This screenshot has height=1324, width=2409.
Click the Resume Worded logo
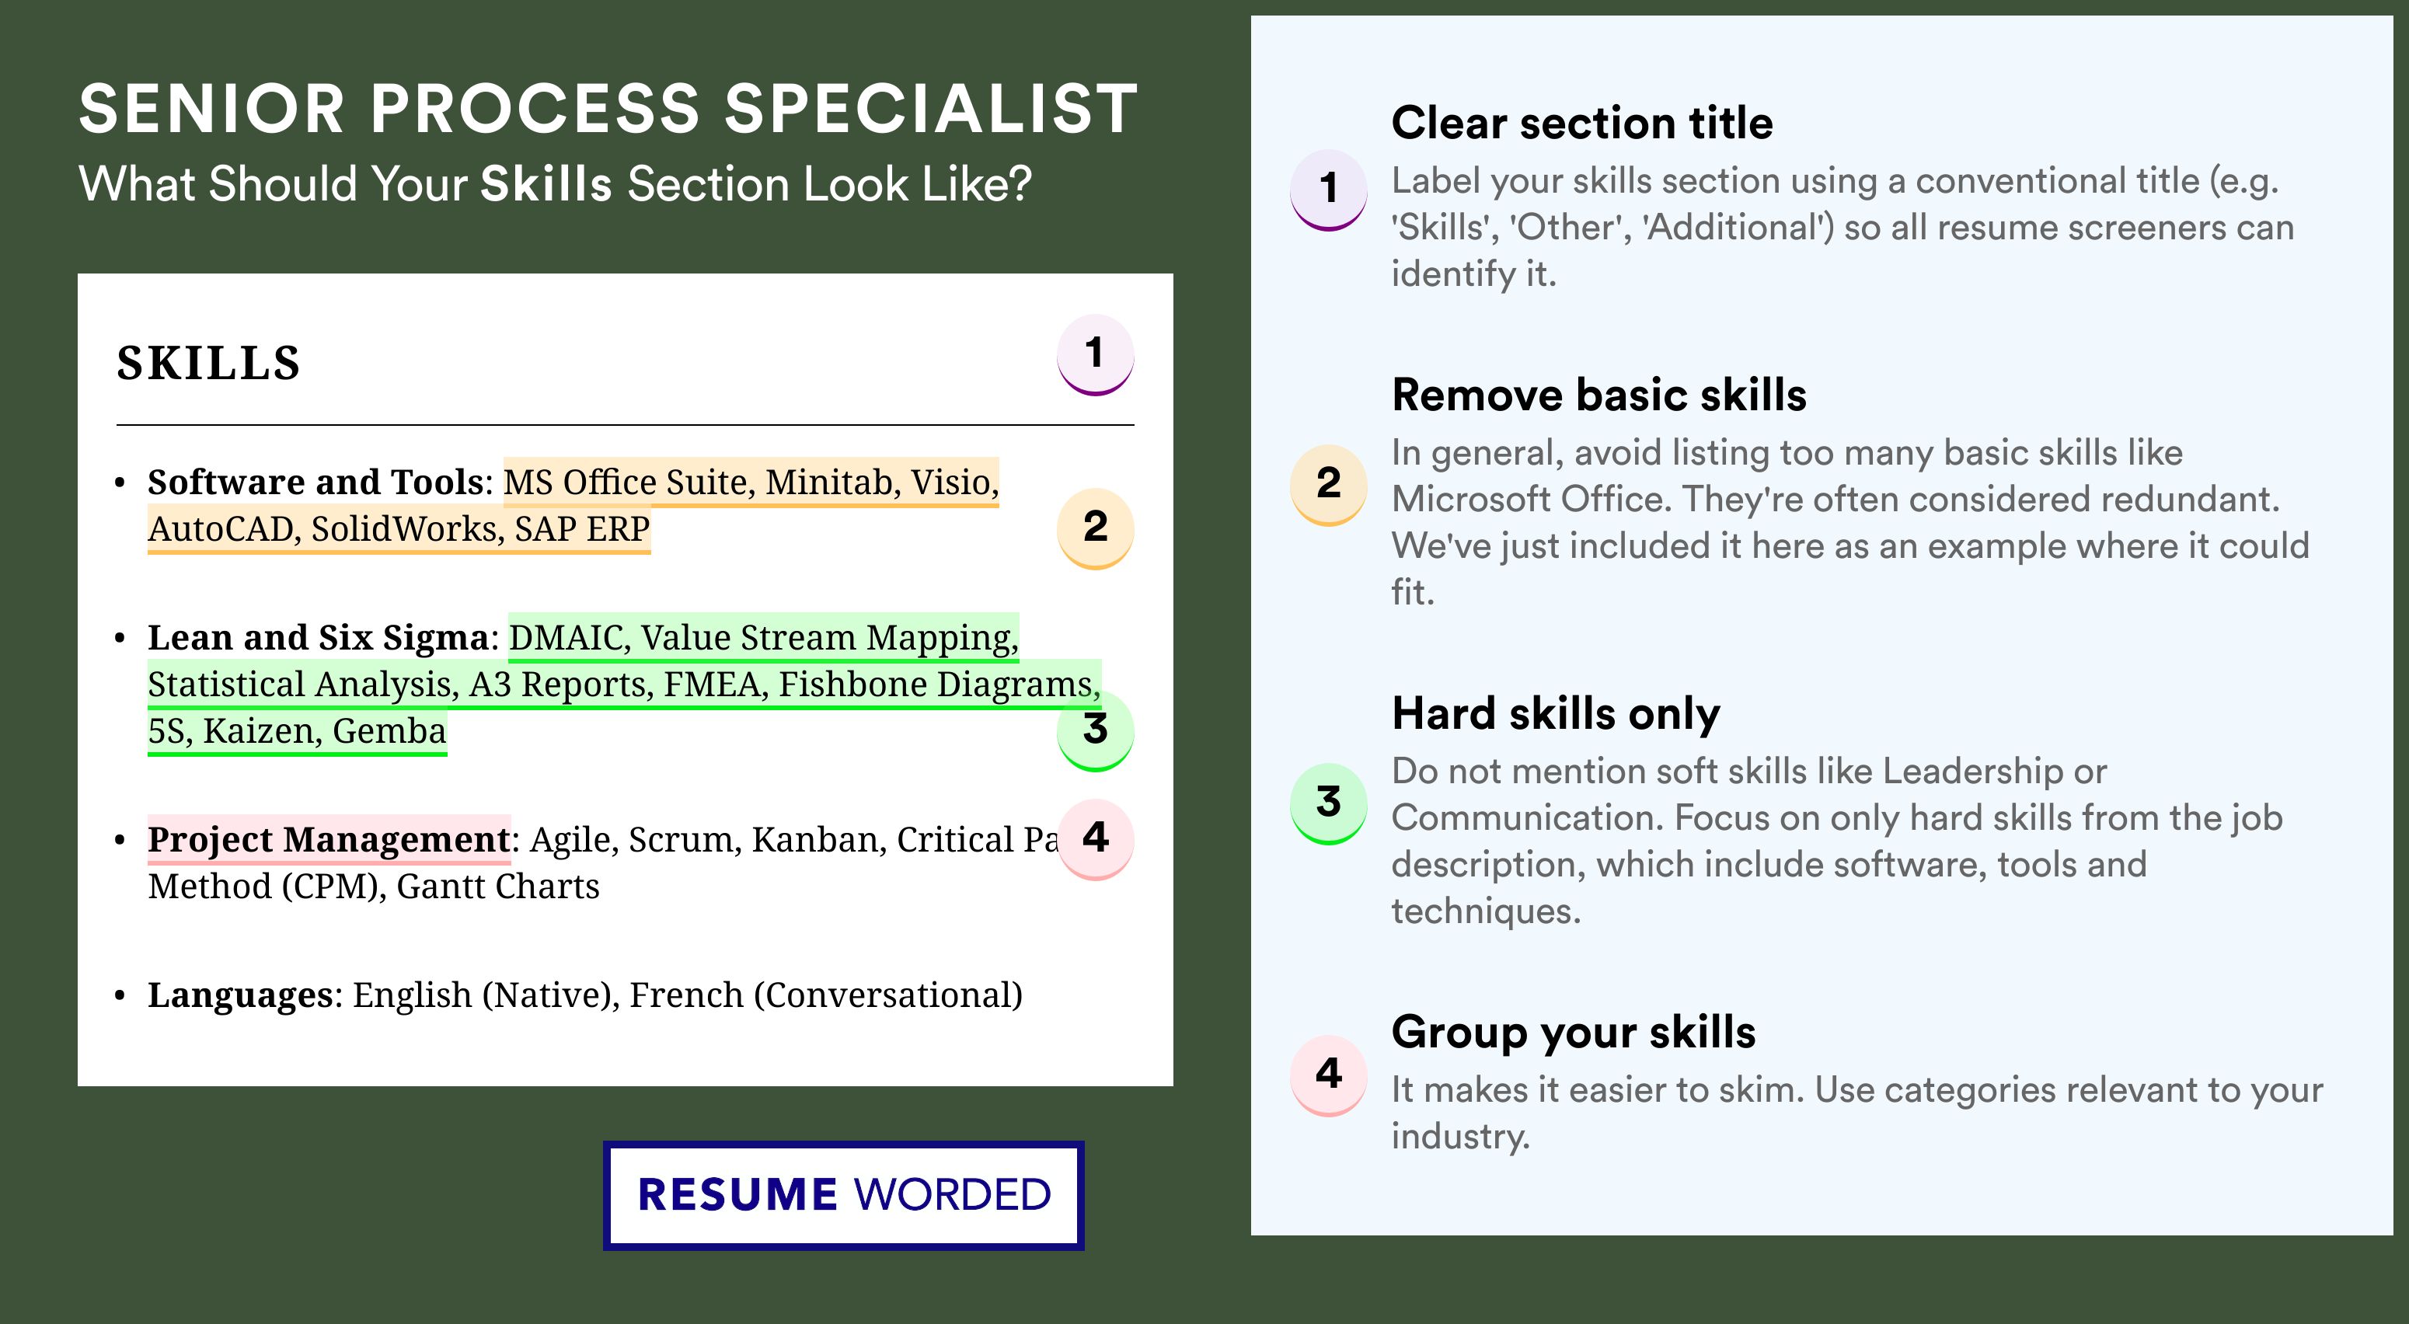pyautogui.click(x=843, y=1195)
